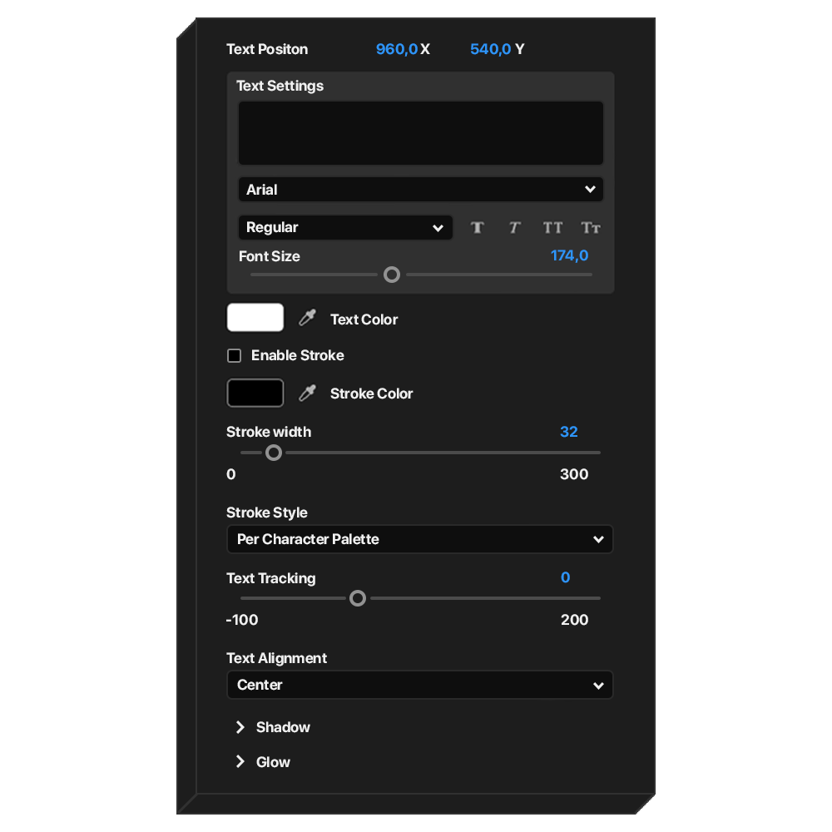This screenshot has height=832, width=832.
Task: Expand the Shadow section
Action: [240, 727]
